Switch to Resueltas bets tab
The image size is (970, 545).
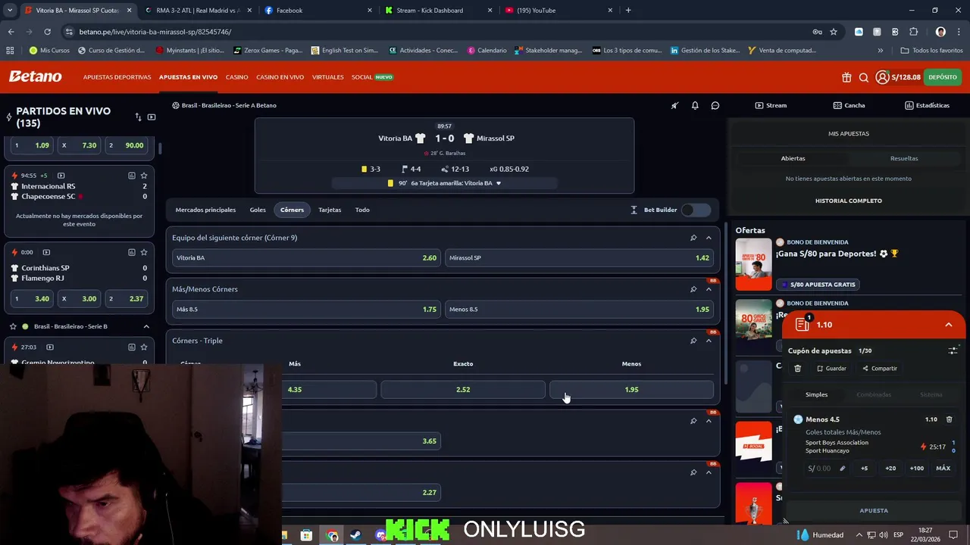(x=903, y=158)
